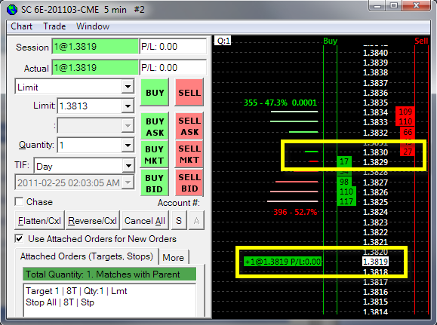Click the bid size 117 at 1.3825
This screenshot has height=325, width=437.
346,201
